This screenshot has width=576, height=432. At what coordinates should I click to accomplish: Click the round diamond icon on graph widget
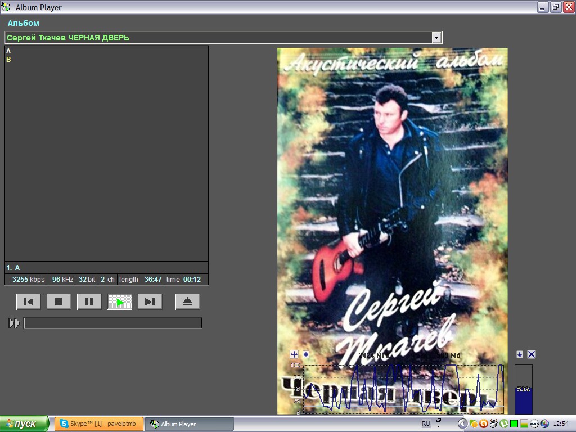(x=305, y=354)
